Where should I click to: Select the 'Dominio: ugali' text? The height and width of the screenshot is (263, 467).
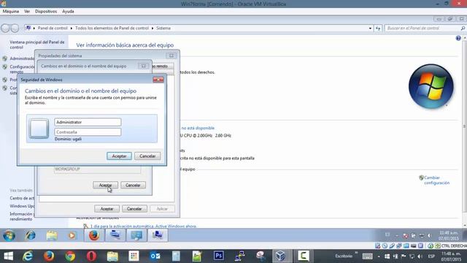tap(68, 139)
